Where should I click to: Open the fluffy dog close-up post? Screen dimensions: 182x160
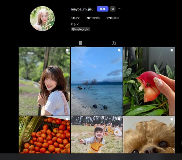pyautogui.click(x=149, y=135)
